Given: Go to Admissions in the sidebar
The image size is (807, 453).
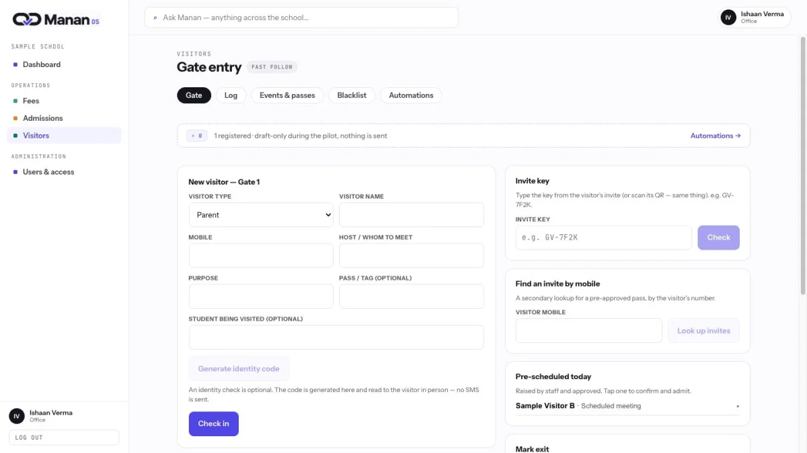Looking at the screenshot, I should click(65, 118).
